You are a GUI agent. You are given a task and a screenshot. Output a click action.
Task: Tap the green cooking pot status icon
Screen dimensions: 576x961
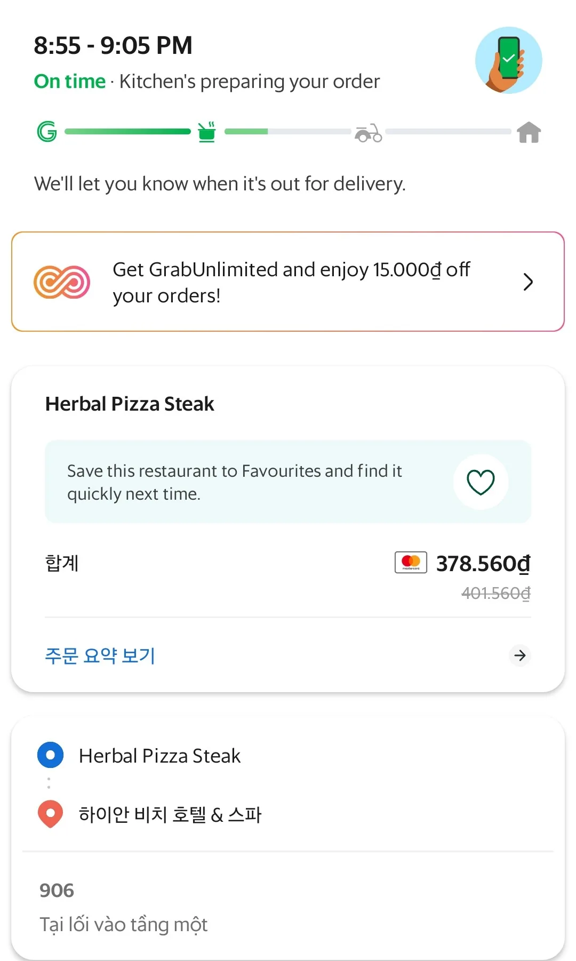207,132
